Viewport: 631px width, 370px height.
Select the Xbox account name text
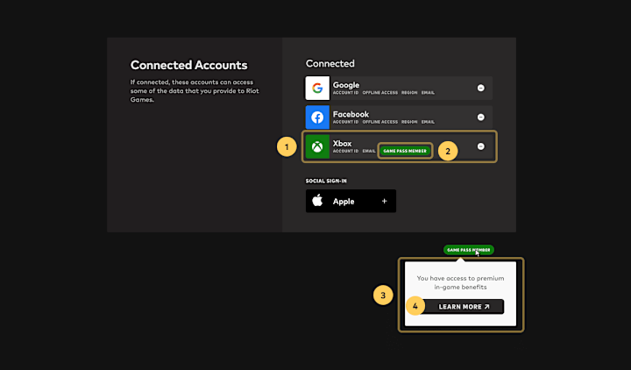[342, 143]
